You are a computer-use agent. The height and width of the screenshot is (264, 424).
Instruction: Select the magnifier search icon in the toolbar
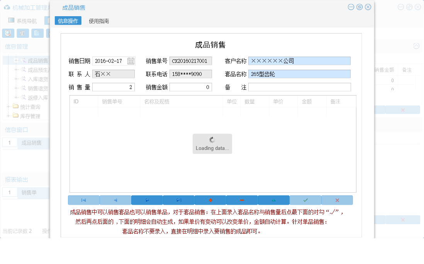(7, 33)
